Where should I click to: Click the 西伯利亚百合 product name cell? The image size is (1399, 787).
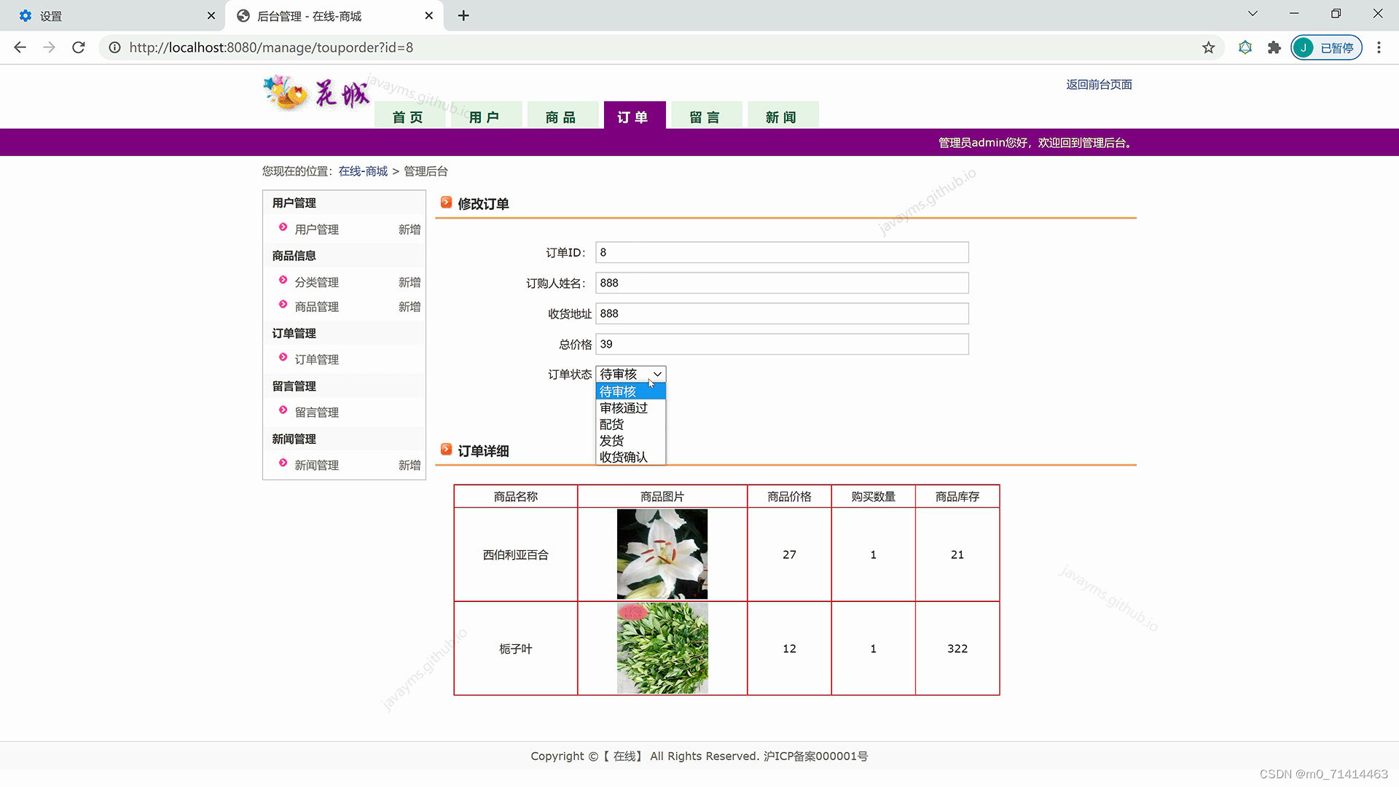(516, 555)
